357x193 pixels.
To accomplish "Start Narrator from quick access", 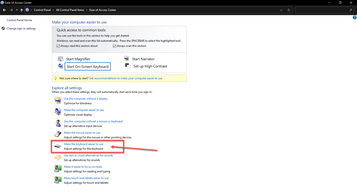I will (143, 59).
